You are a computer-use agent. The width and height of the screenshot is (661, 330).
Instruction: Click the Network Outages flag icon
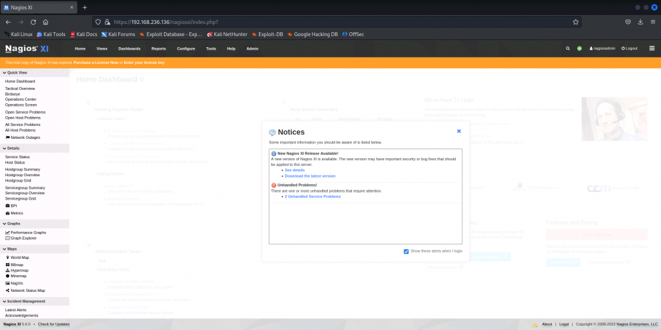click(7, 138)
